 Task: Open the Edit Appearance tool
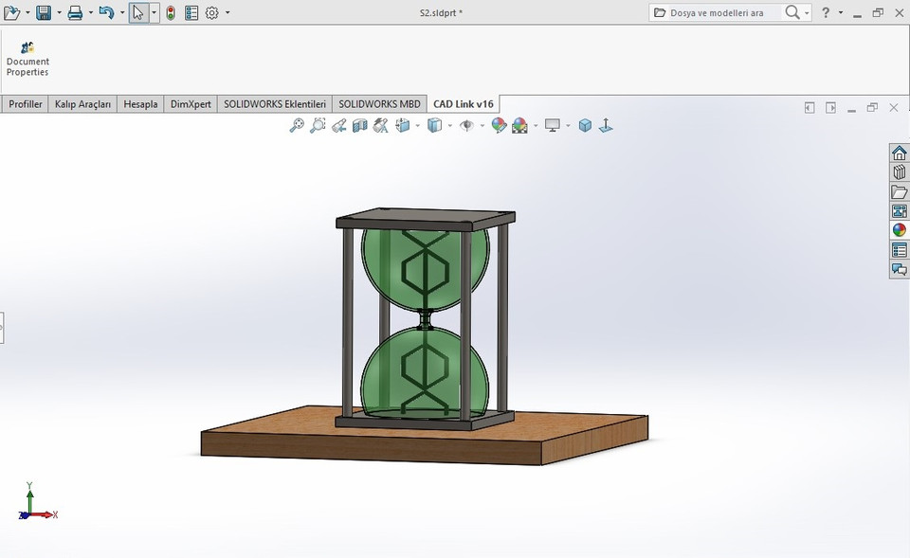point(499,124)
